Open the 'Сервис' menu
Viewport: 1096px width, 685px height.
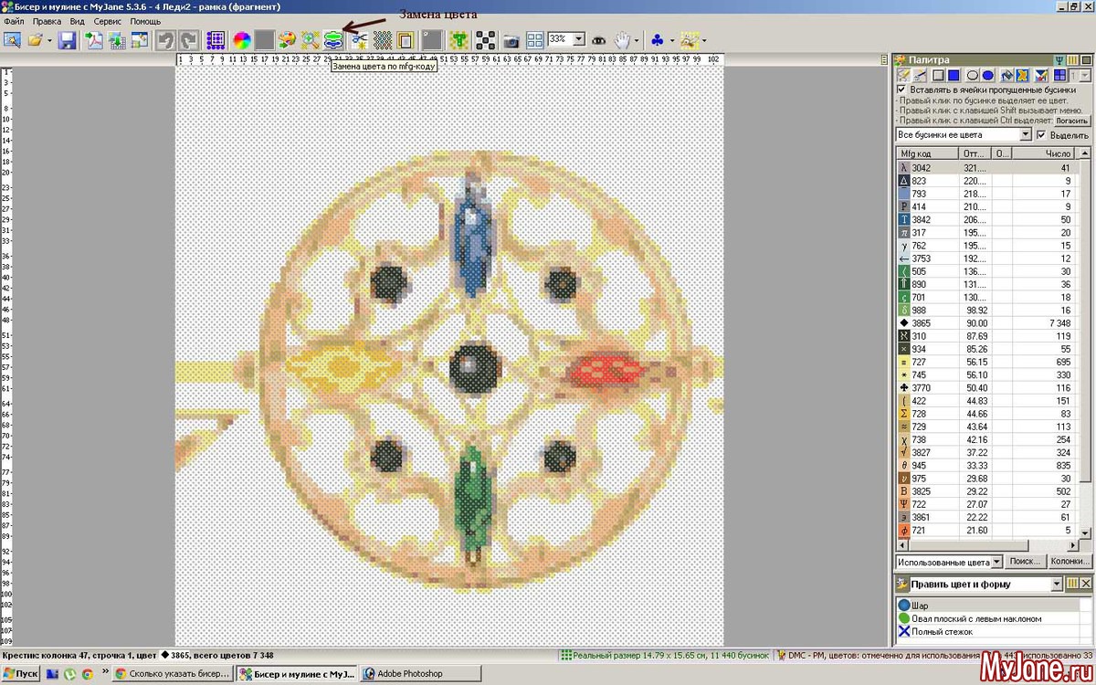point(107,21)
